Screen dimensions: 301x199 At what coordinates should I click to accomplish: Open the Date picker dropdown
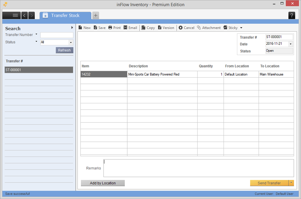(291, 44)
